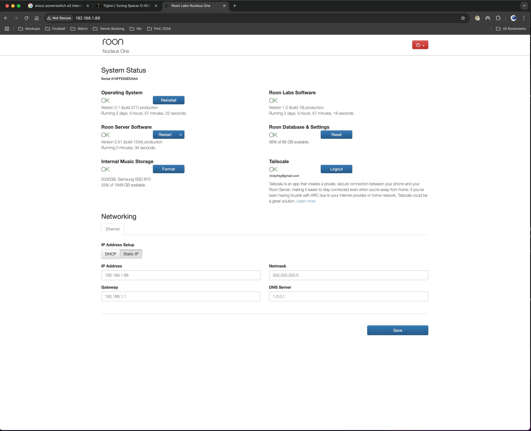Open the red power options dropdown
This screenshot has height=431, width=531.
tap(420, 45)
